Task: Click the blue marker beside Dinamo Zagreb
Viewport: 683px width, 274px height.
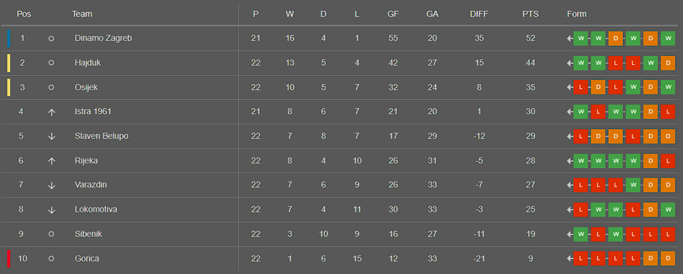Action: pyautogui.click(x=9, y=38)
